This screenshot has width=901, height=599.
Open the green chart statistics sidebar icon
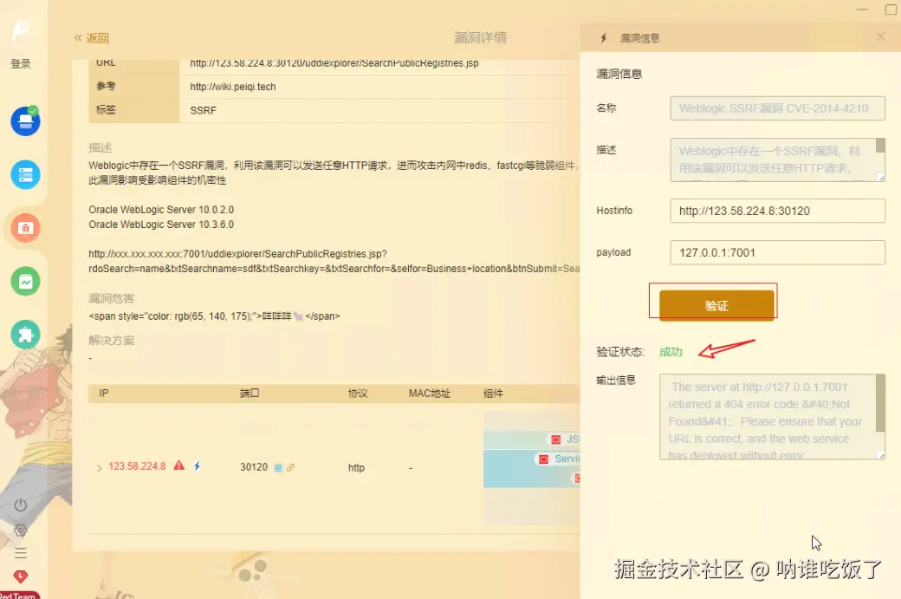25,282
